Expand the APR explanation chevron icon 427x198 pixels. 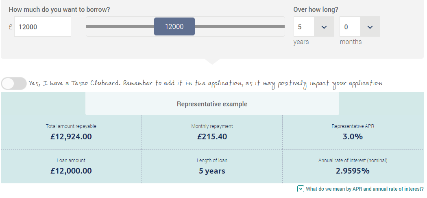click(301, 189)
